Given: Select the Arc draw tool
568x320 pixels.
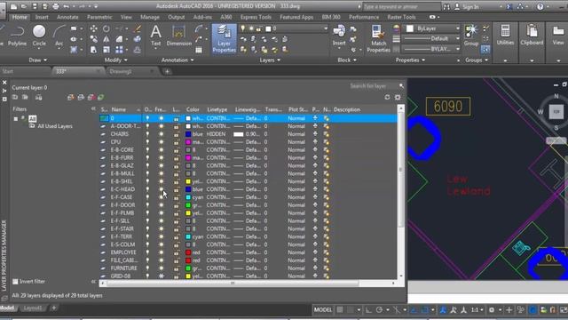Looking at the screenshot, I should [x=59, y=36].
